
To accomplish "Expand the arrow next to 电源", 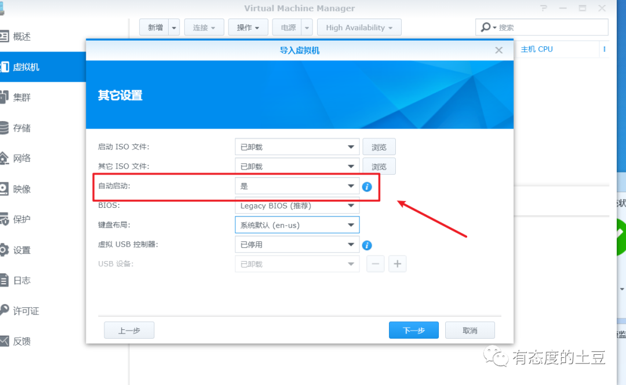I will 307,28.
